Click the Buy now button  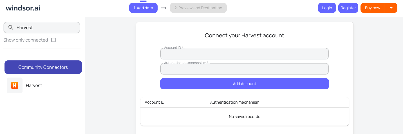click(373, 8)
